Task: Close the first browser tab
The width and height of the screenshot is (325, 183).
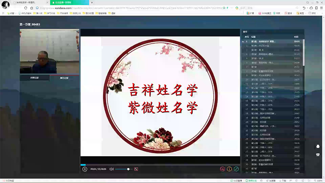Action: tap(47, 2)
